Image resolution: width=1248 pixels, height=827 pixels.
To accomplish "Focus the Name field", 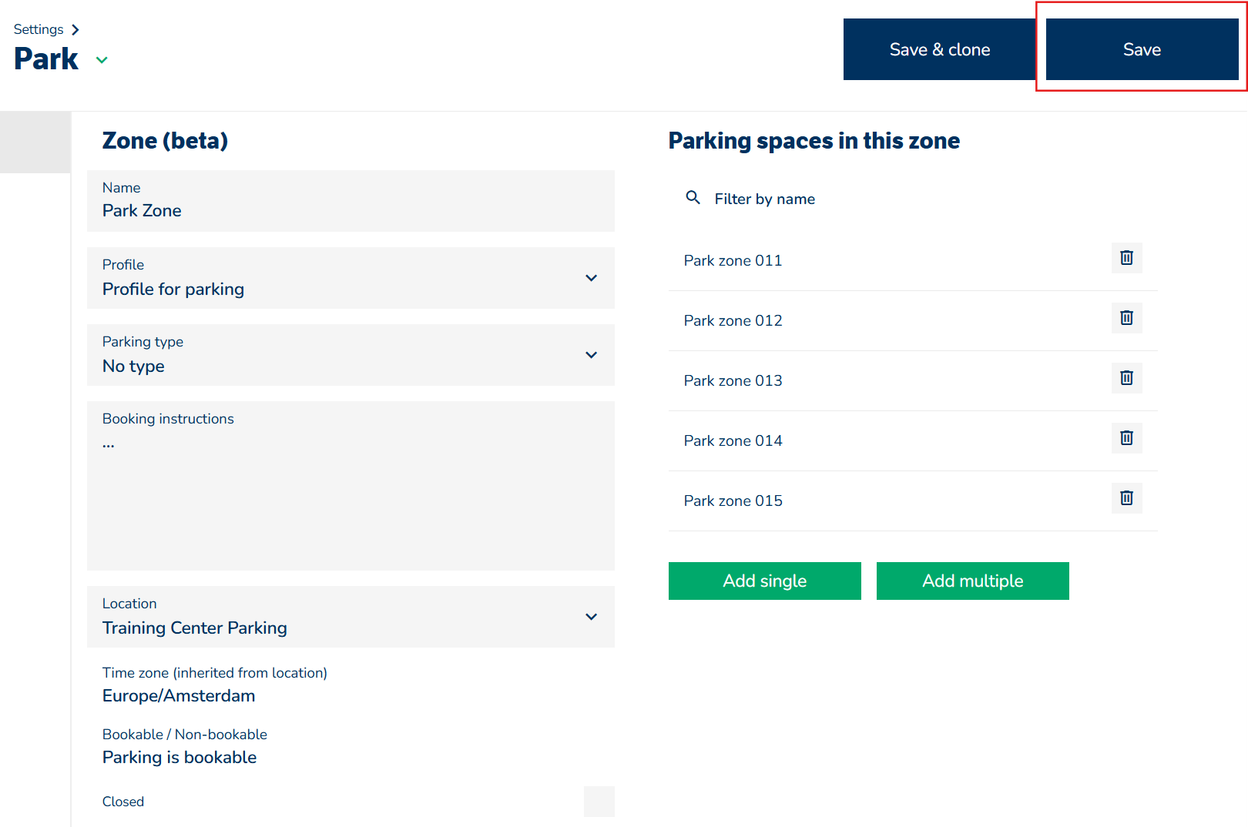I will [351, 210].
